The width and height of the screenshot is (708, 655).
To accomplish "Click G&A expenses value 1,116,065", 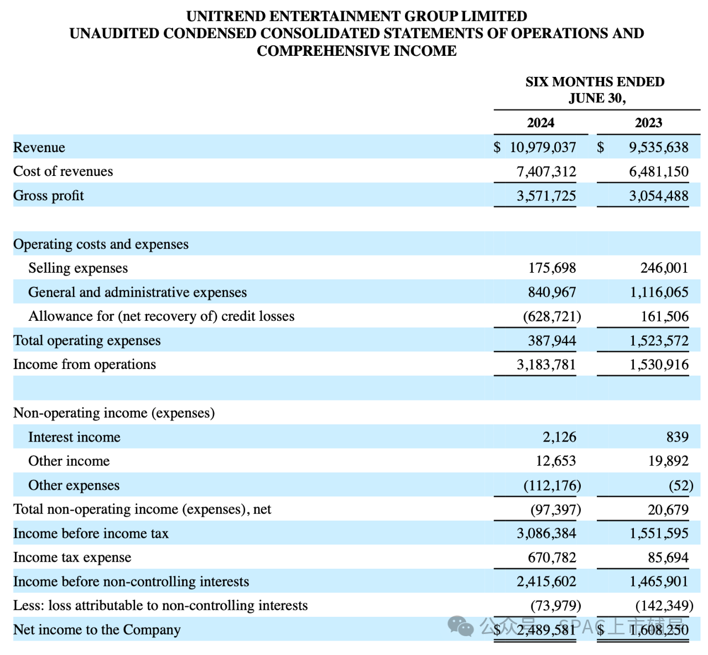I will pyautogui.click(x=659, y=292).
